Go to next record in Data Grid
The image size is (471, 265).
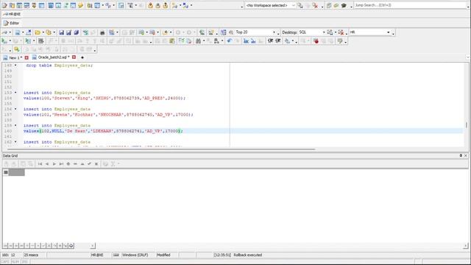[54, 164]
